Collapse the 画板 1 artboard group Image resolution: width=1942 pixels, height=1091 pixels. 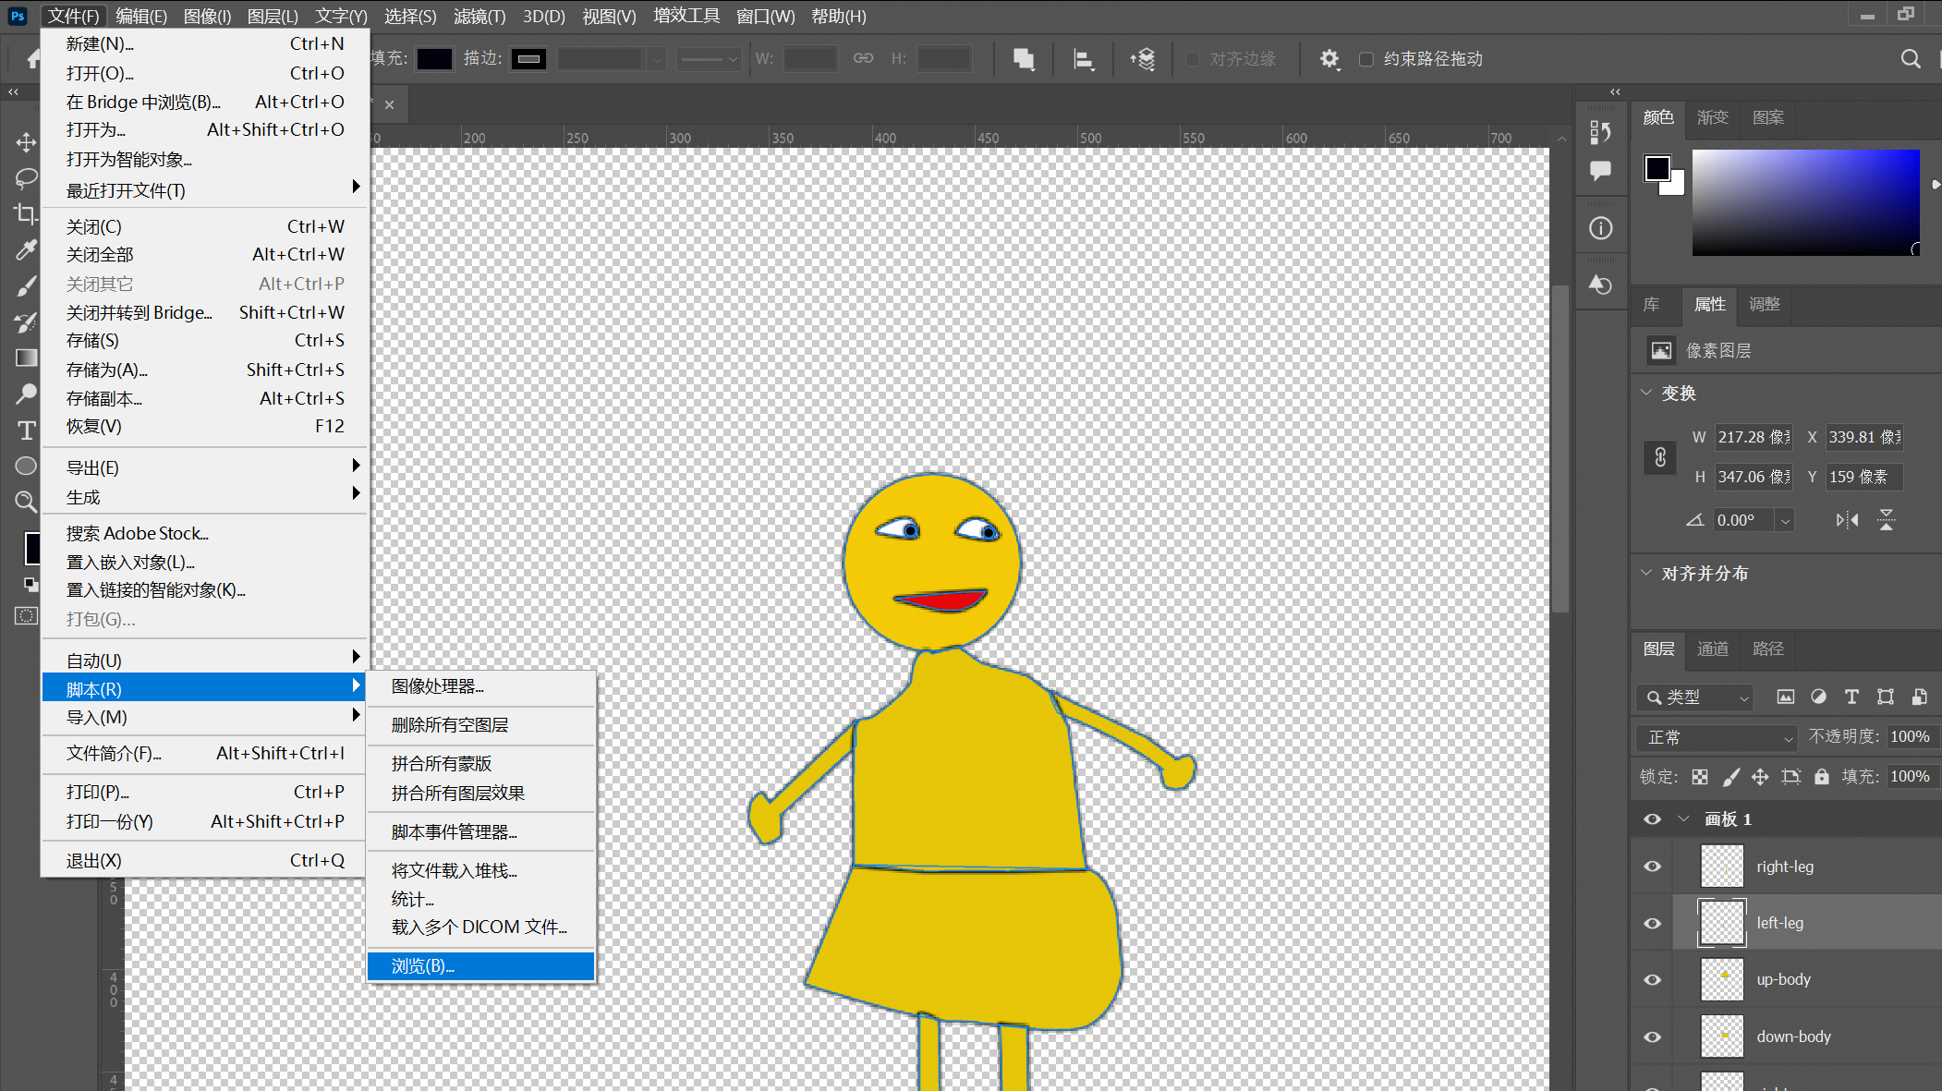(x=1683, y=819)
